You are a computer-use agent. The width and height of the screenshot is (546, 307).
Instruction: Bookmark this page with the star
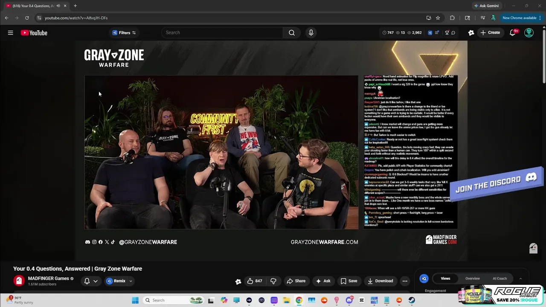tap(438, 18)
